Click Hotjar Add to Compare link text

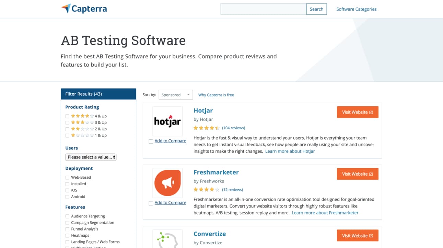tap(170, 141)
